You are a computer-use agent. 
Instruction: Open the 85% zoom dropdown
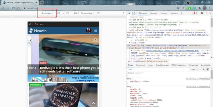click(76, 13)
